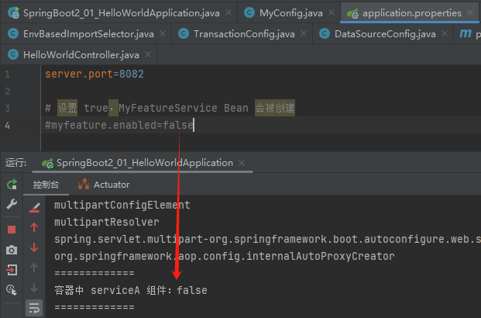
Task: Close DataSourceConfig.java tab
Action: [445, 33]
